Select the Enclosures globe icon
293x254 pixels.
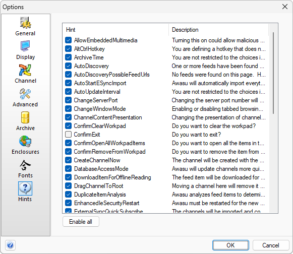coord(25,141)
